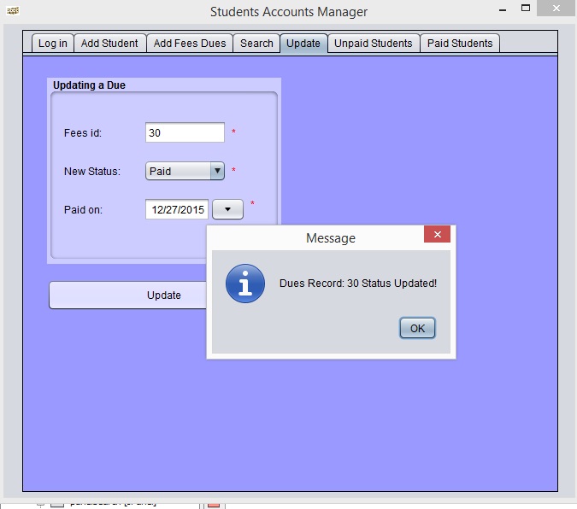The width and height of the screenshot is (577, 509).
Task: Expand the New Status dropdown arrow
Action: 217,171
